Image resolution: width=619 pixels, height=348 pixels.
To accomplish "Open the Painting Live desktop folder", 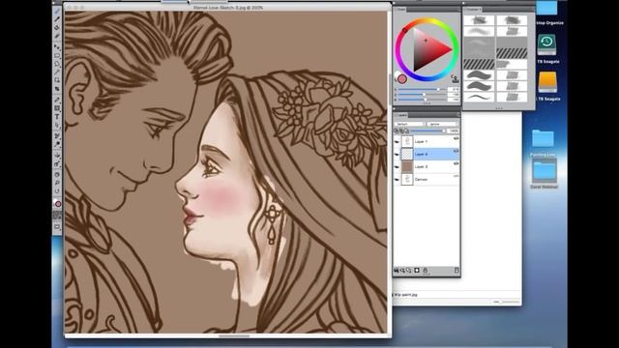I will pyautogui.click(x=543, y=139).
